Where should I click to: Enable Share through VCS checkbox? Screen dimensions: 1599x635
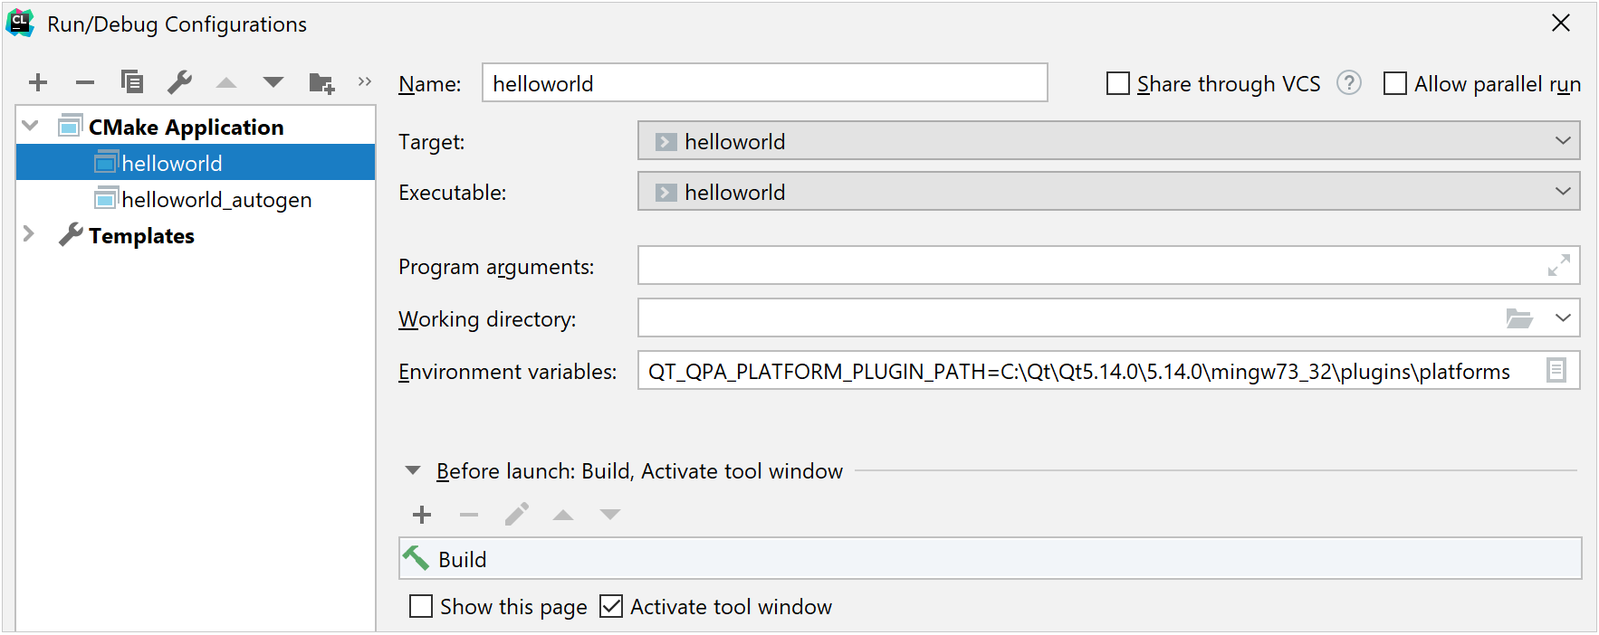1118,84
